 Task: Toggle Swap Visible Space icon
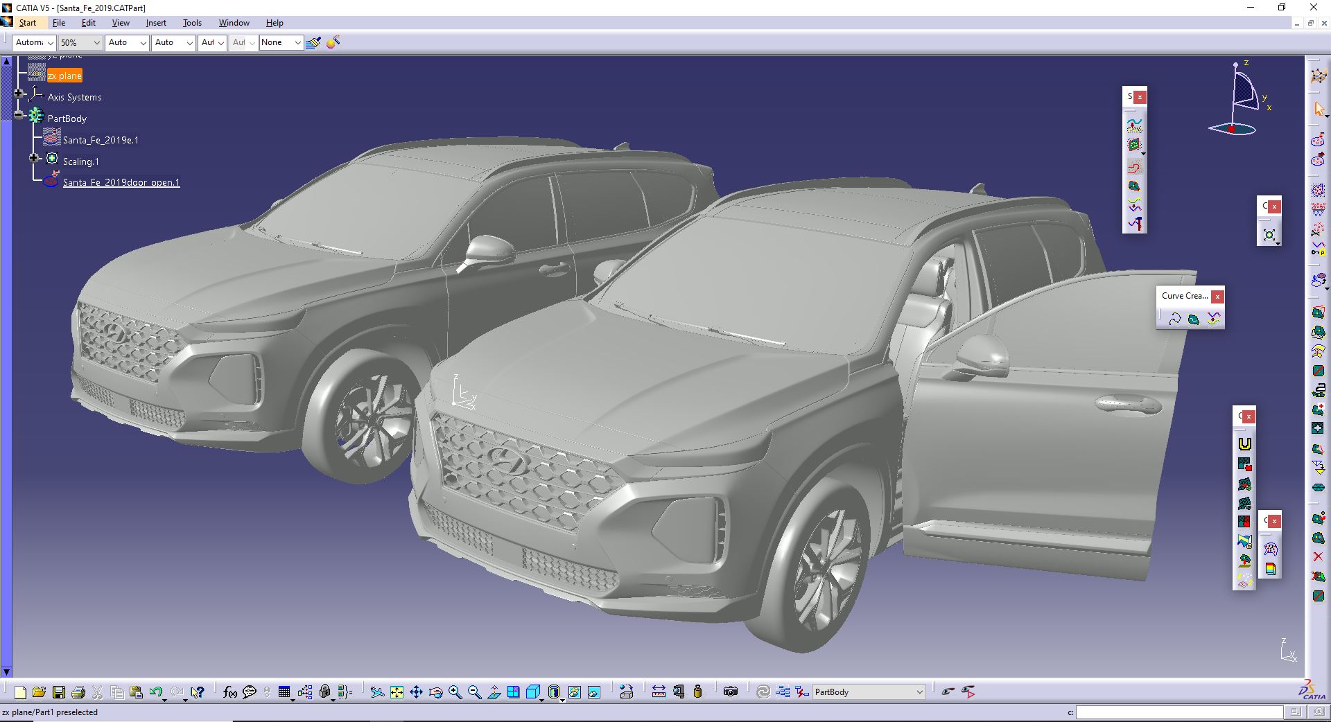(x=594, y=692)
